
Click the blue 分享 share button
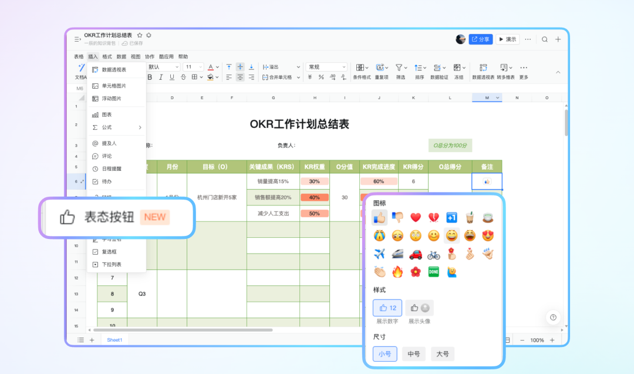click(480, 39)
